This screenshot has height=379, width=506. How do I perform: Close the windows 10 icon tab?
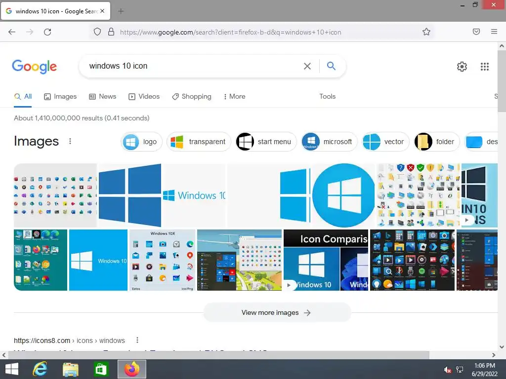(102, 11)
